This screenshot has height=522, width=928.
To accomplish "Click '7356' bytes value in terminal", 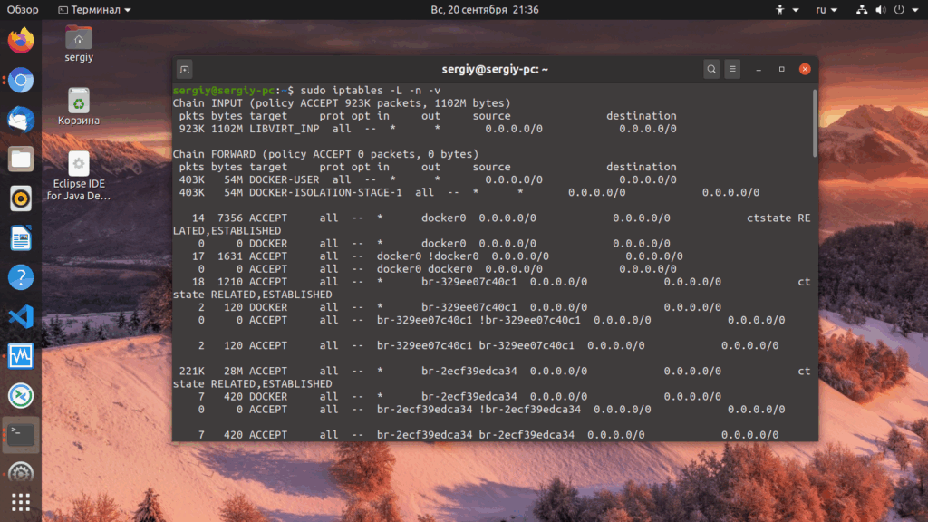I will coord(230,217).
